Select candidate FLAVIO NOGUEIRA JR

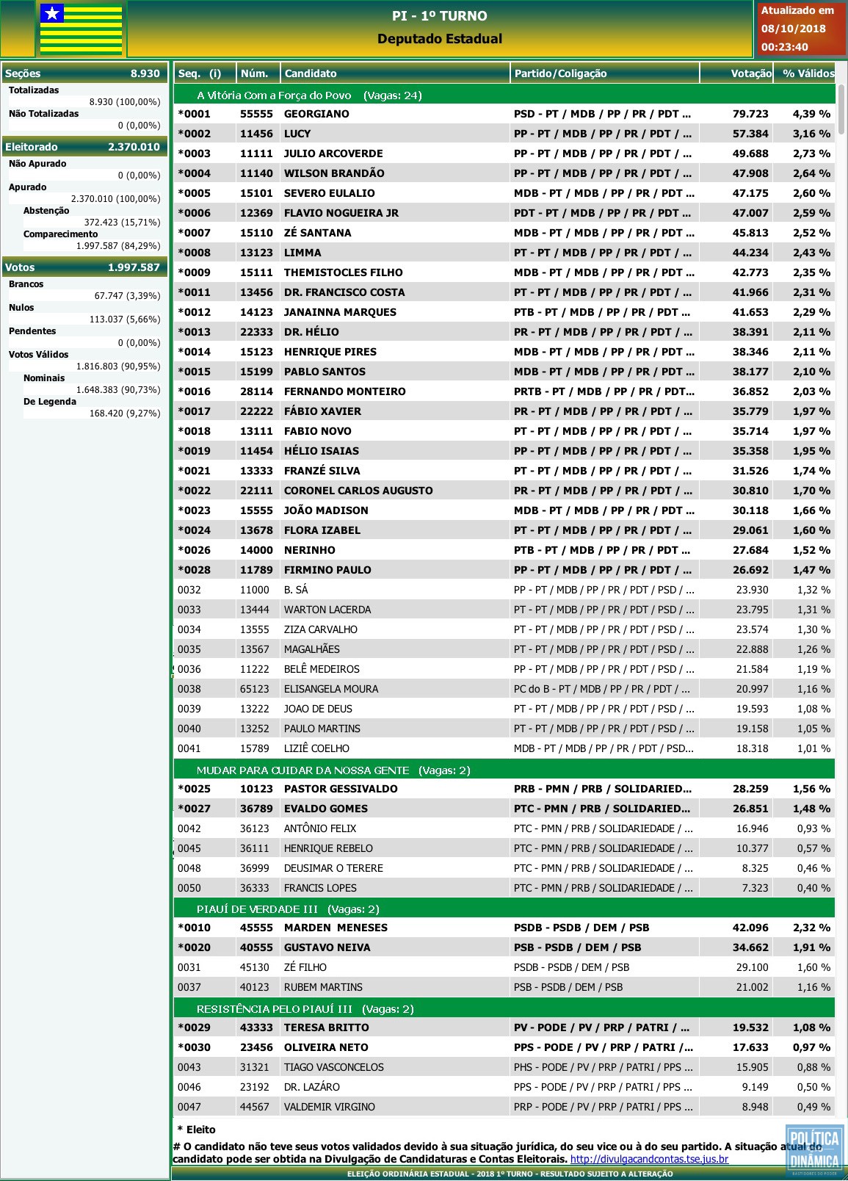(504, 213)
